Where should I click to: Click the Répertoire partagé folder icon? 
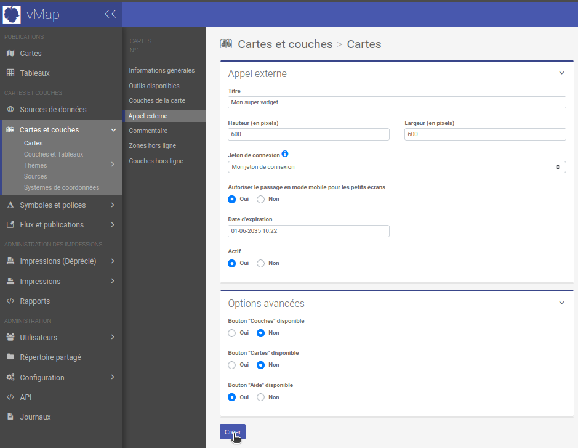click(x=10, y=357)
